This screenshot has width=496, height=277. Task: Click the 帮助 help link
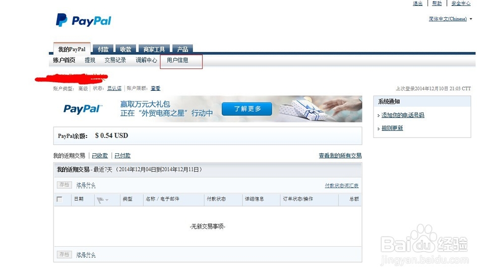tap(437, 3)
